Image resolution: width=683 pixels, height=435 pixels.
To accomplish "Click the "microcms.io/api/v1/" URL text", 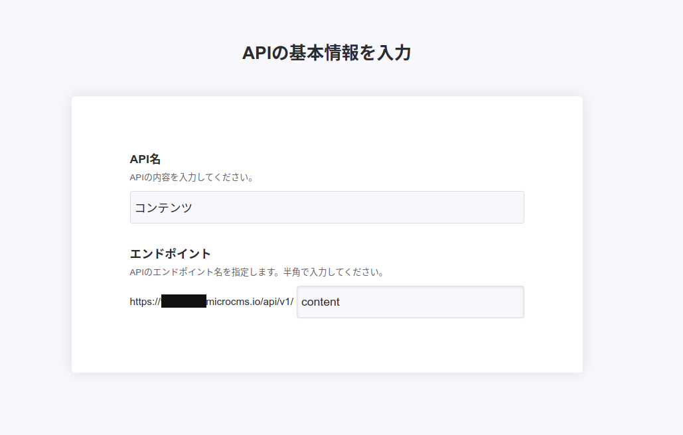I will [x=250, y=302].
